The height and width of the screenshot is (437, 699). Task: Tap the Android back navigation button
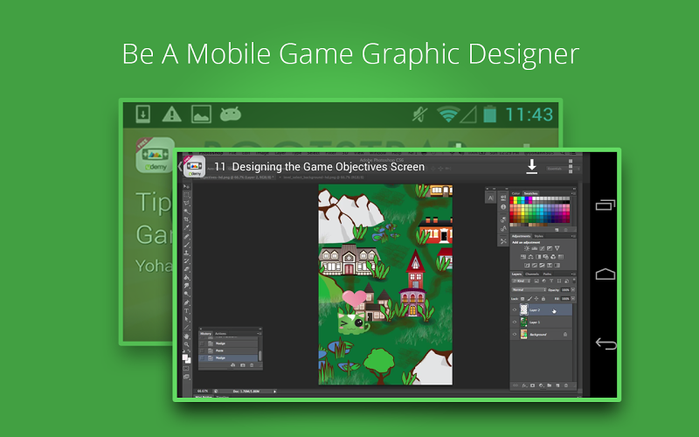pos(606,343)
